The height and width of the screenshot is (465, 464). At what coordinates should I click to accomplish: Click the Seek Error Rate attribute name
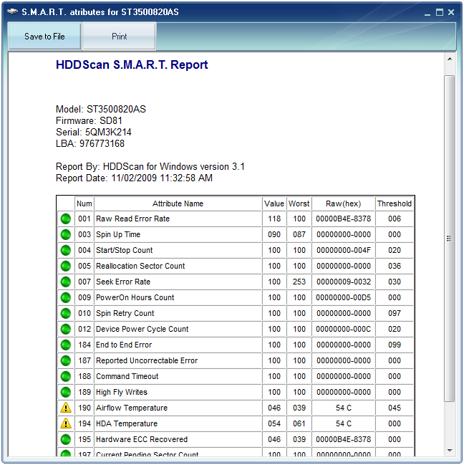coord(123,282)
